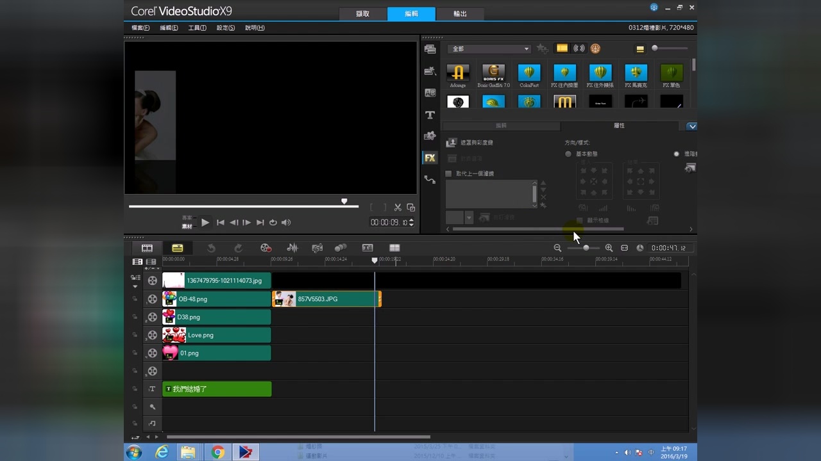Screen dimensions: 821x461
Task: Switch library thumbnail view icon
Action: pos(639,49)
